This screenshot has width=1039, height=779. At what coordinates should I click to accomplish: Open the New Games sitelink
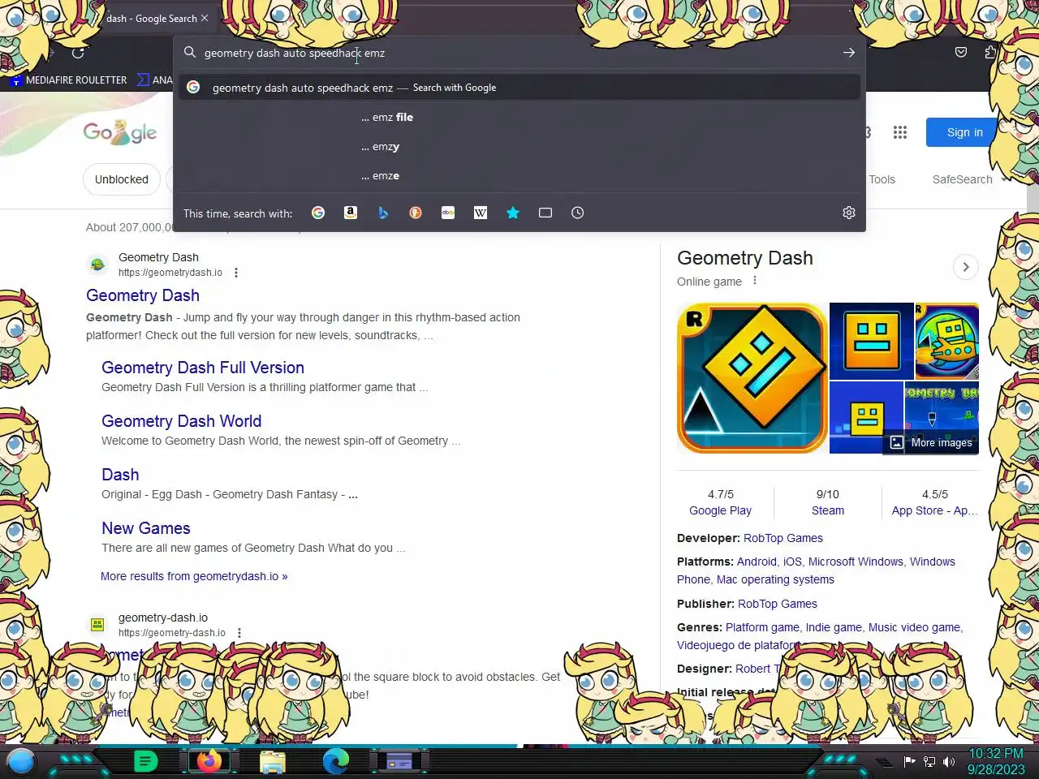click(146, 528)
